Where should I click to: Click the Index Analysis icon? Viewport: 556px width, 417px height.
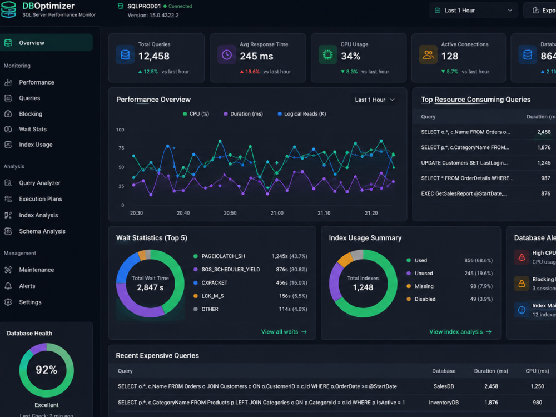click(x=8, y=215)
